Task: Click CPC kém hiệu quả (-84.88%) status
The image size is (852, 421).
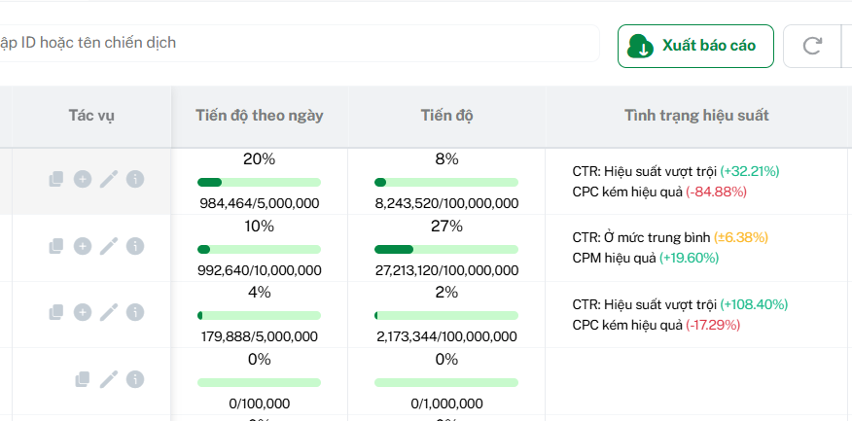Action: tap(659, 192)
